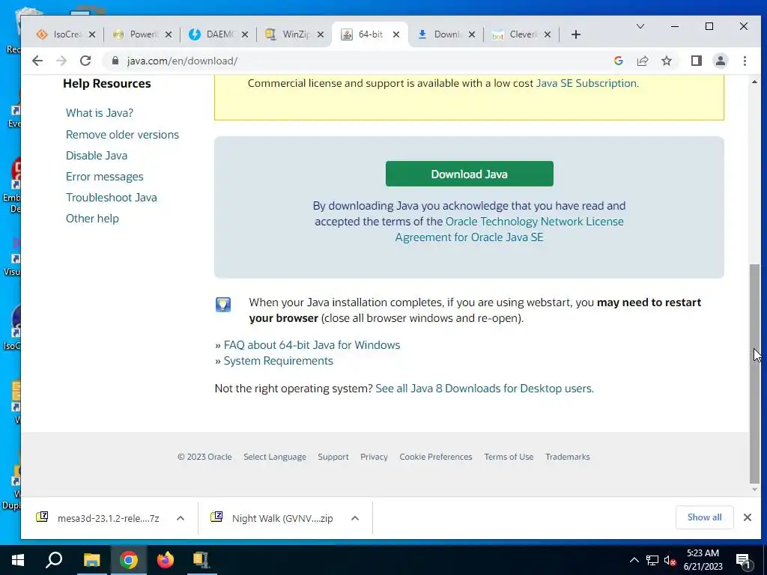This screenshot has height=575, width=767.
Task: Close the Download tab
Action: tap(472, 34)
